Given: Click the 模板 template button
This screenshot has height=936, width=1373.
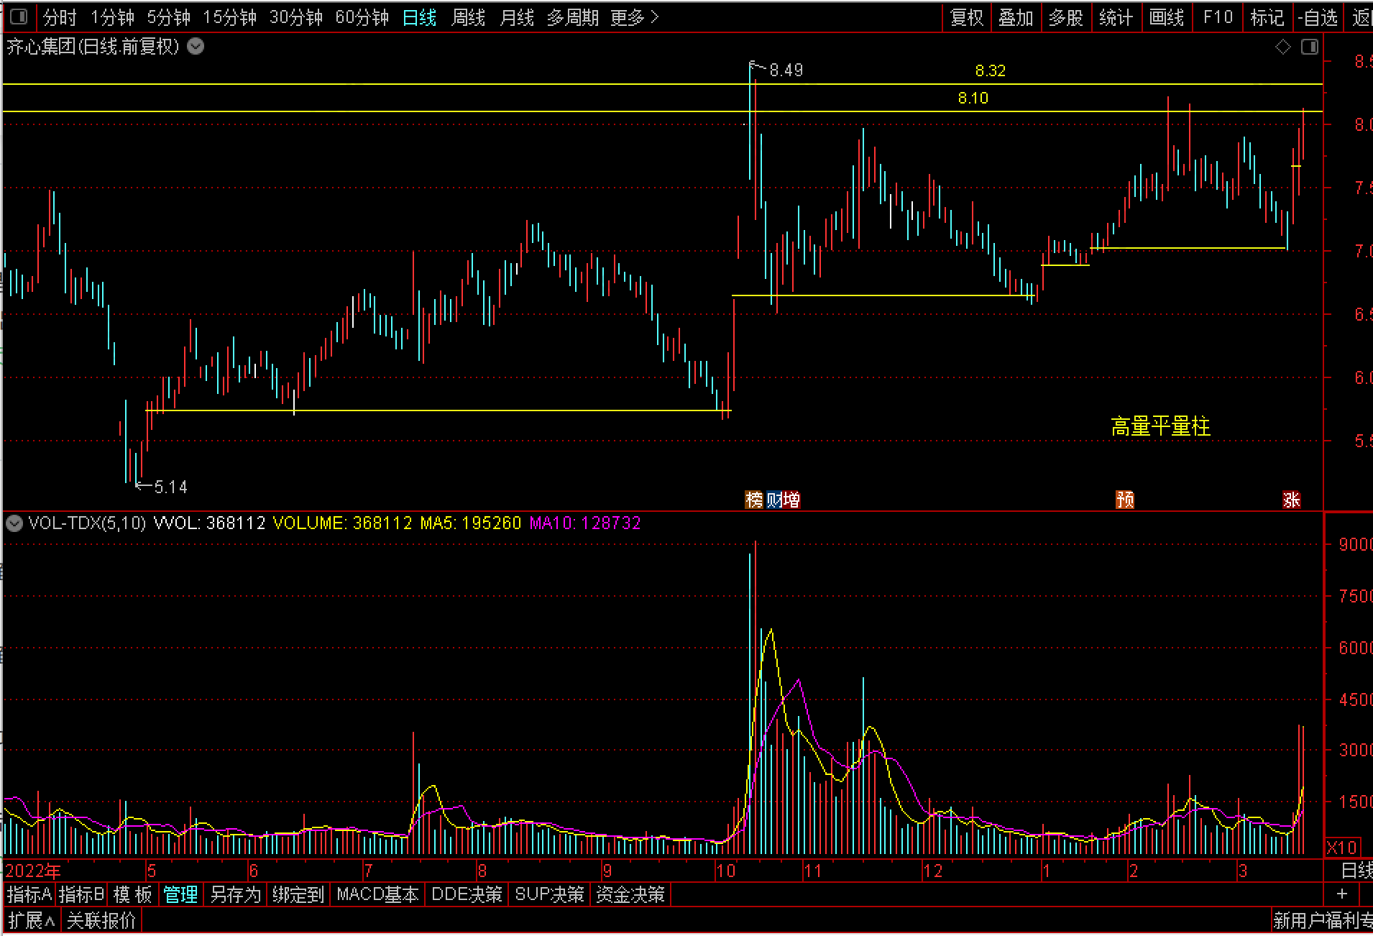Looking at the screenshot, I should point(133,895).
